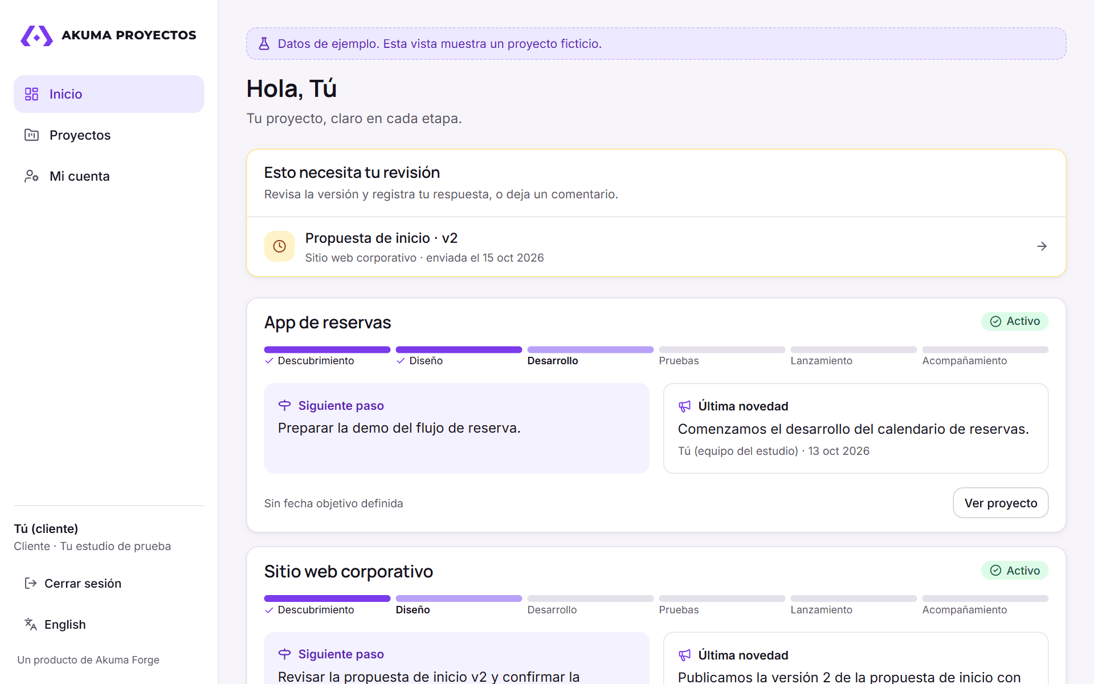Screen dimensions: 1094x684
Task: Click 'Un producto de Akuma Forge' footer text
Action: click(x=88, y=659)
